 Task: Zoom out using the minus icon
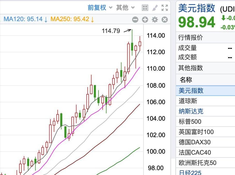135,19
